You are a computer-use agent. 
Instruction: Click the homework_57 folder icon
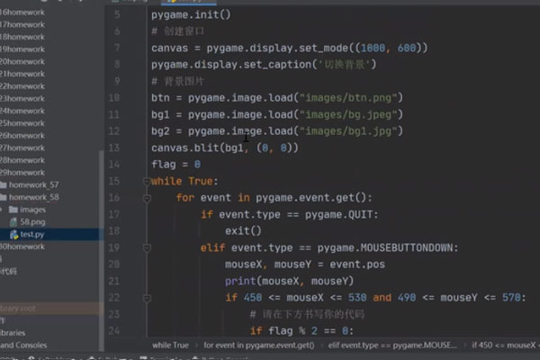click(4, 184)
